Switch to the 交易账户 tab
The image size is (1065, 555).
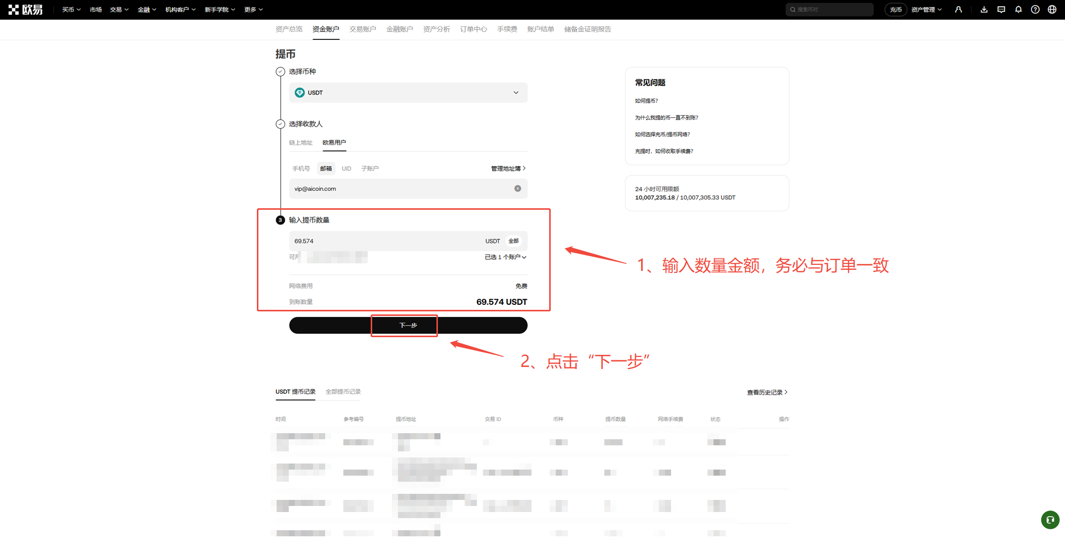tap(363, 29)
